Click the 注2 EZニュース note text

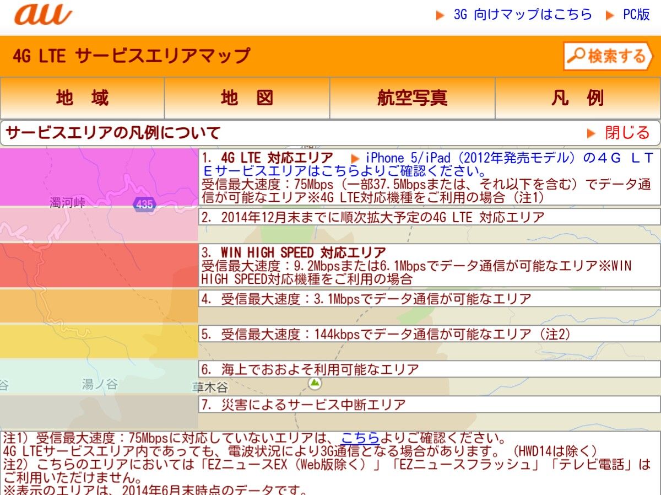(327, 471)
